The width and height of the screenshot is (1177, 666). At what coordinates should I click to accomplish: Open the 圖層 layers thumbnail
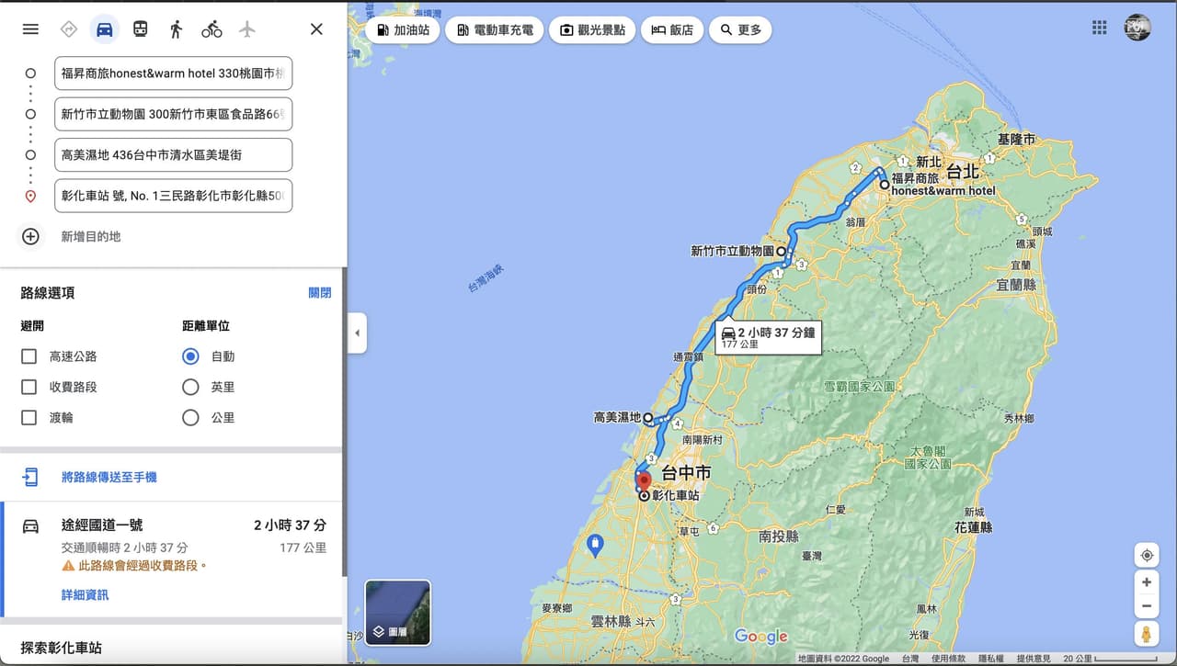coord(397,612)
